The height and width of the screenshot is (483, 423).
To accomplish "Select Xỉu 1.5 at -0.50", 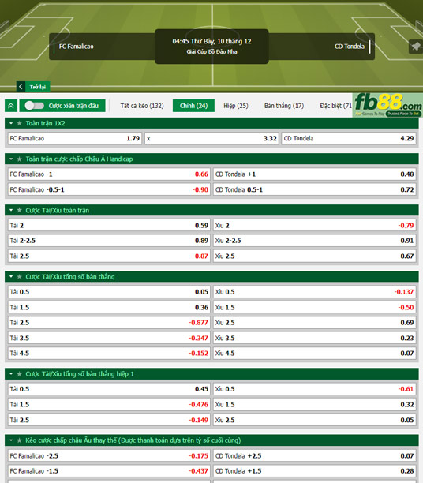I will [314, 307].
